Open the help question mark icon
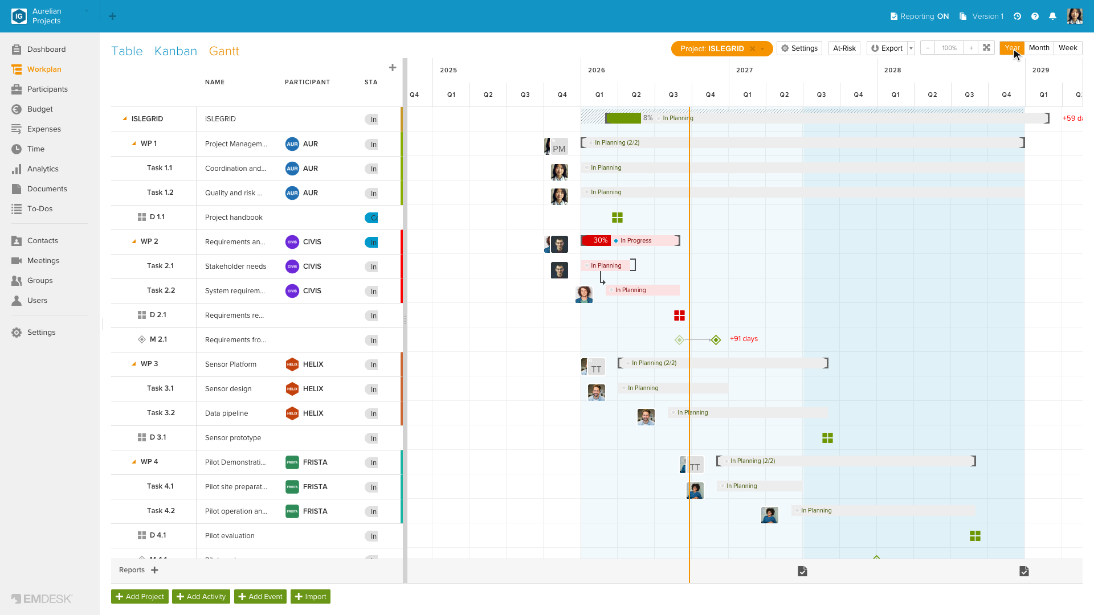The width and height of the screenshot is (1094, 615). (x=1035, y=17)
